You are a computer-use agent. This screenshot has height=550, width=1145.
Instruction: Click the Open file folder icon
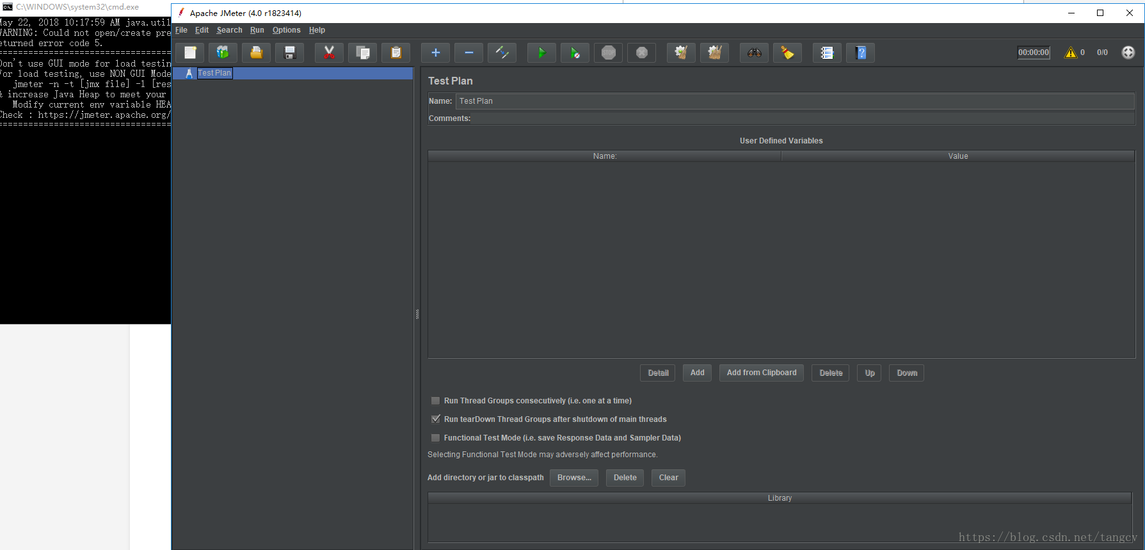[256, 53]
